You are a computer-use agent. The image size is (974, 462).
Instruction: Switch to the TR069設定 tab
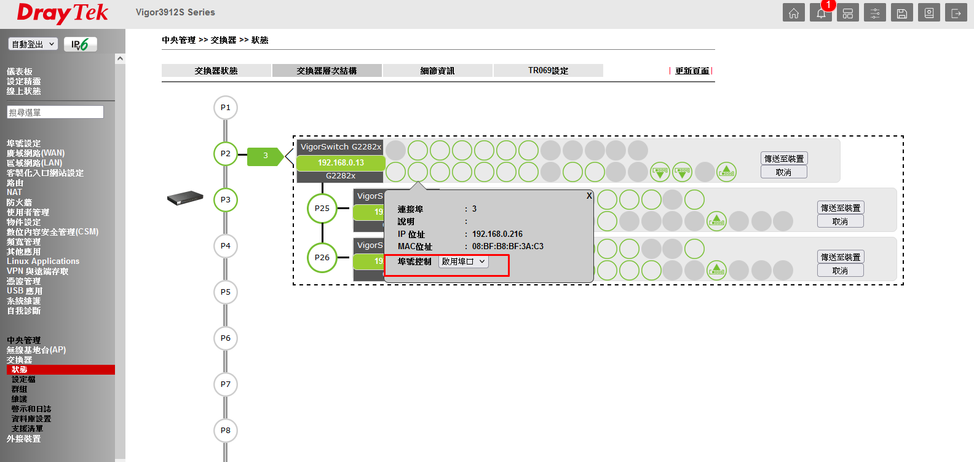click(548, 71)
